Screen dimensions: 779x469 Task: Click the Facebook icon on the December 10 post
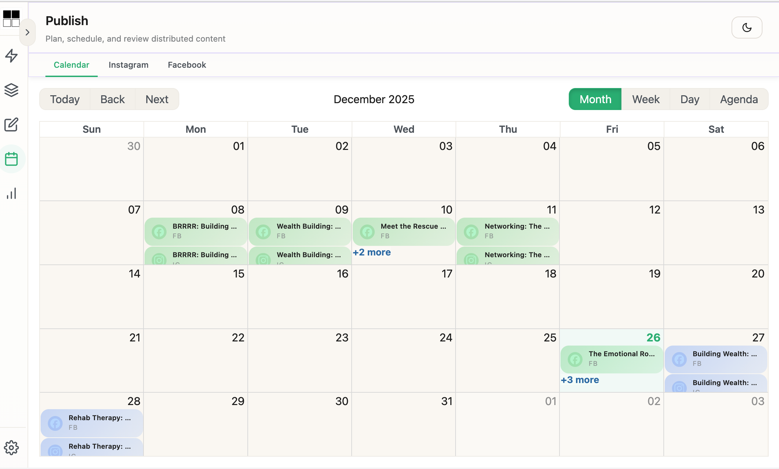click(367, 232)
